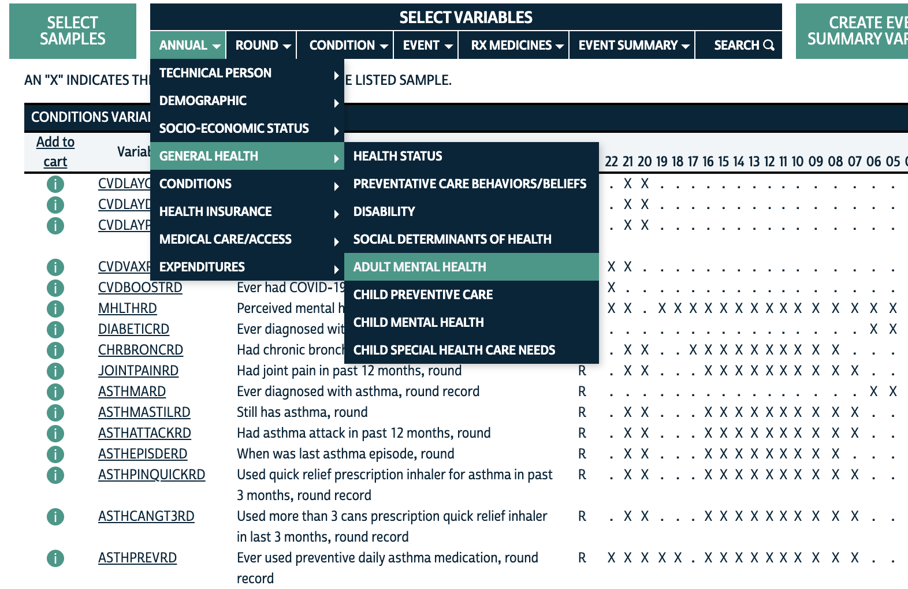
Task: Open info icon for MHLTHRD variable
Action: [55, 308]
